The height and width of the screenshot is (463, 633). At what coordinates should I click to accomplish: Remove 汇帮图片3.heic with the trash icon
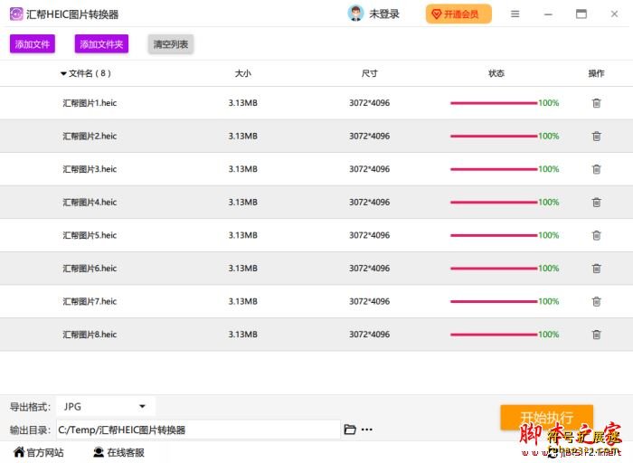tap(596, 169)
